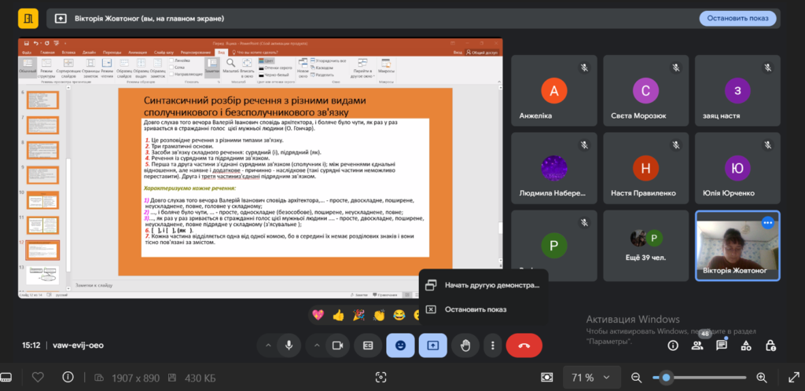
Task: Click the present screen button
Action: [432, 345]
